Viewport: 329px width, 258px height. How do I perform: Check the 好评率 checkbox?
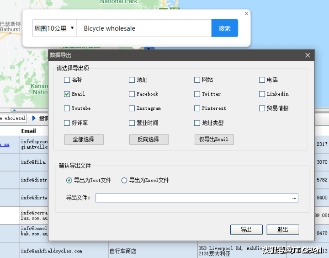[67, 123]
